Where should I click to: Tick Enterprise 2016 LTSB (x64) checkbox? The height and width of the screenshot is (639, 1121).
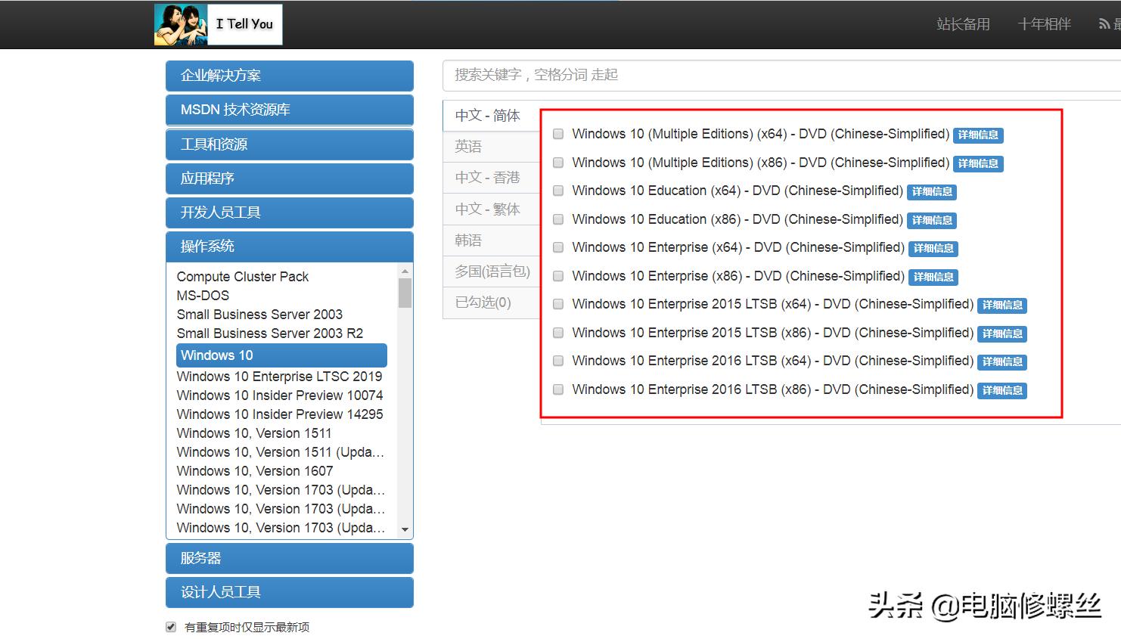point(558,361)
